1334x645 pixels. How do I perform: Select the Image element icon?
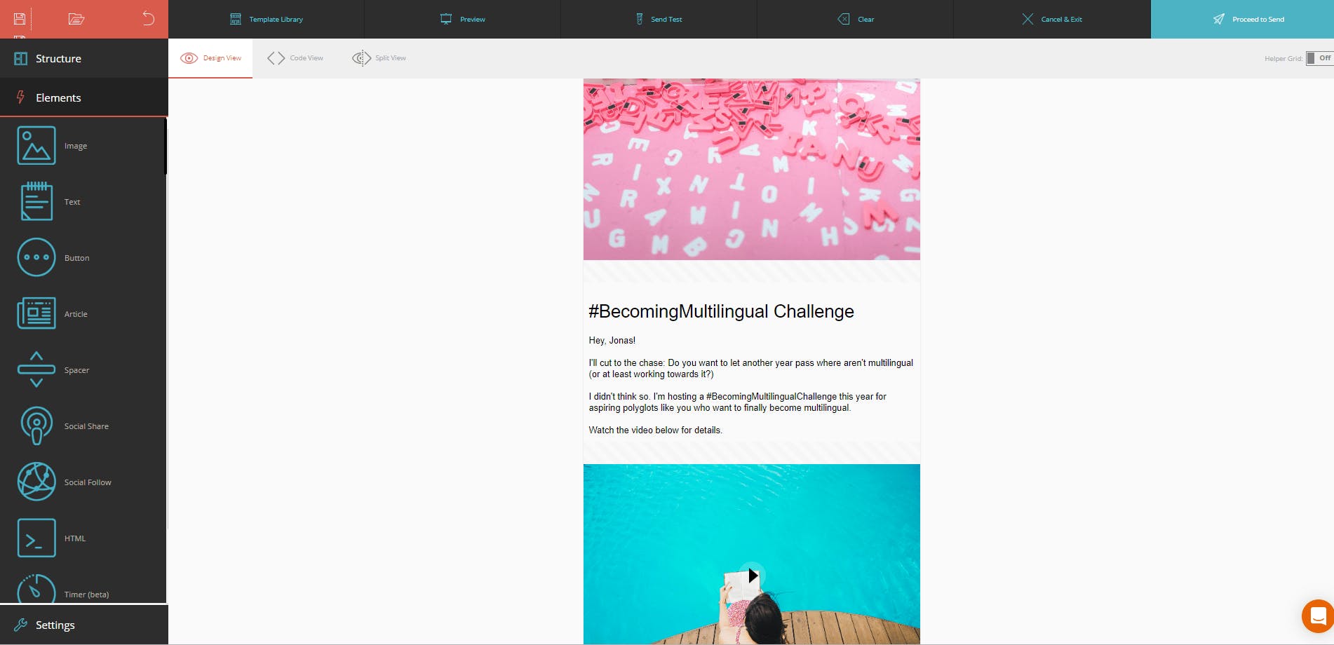36,146
